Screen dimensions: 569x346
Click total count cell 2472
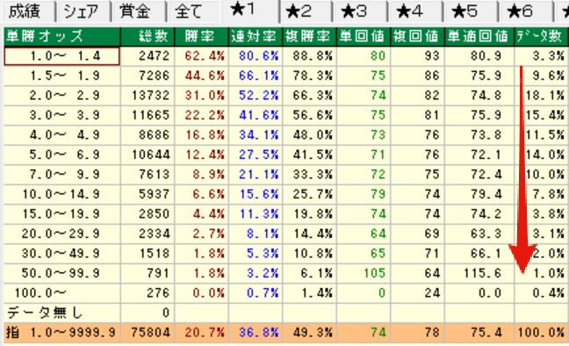pos(148,56)
